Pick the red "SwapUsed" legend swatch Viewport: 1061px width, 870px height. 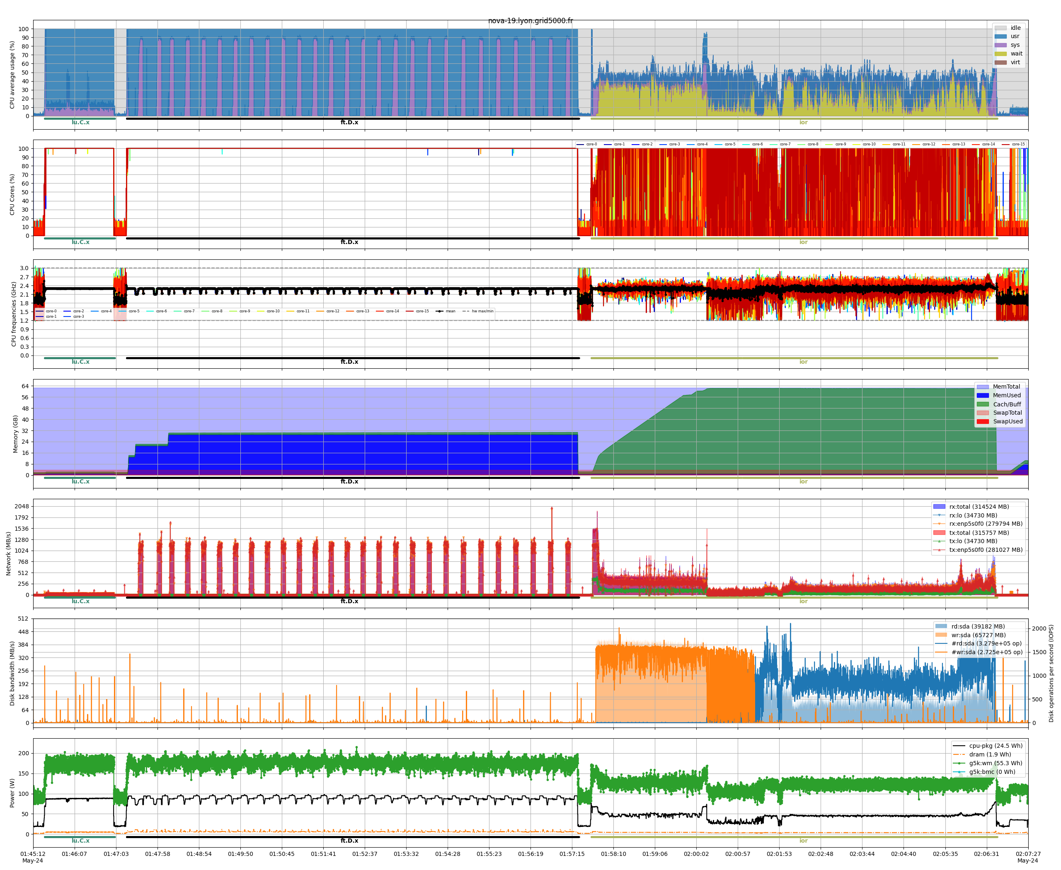click(x=983, y=421)
